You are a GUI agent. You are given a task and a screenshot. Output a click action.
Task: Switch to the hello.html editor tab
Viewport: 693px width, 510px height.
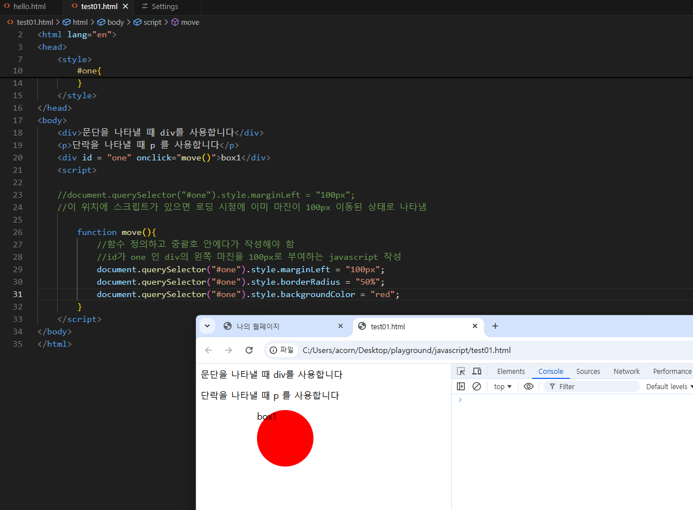(29, 7)
